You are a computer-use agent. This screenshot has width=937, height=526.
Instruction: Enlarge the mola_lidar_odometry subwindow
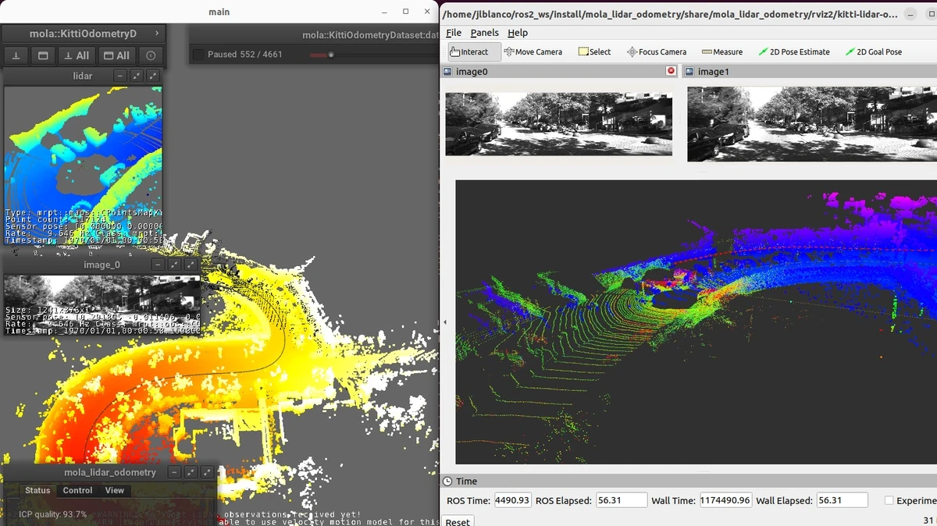[207, 472]
